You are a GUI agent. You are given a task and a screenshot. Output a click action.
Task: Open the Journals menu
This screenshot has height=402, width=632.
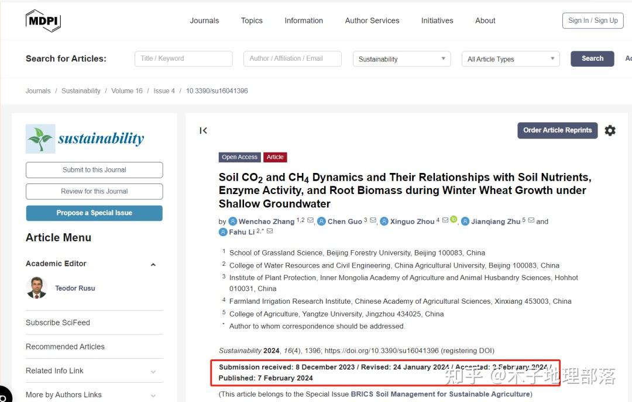204,20
